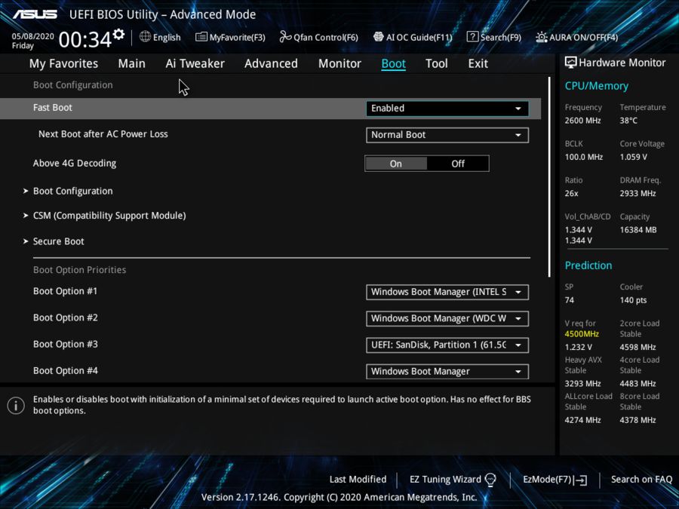Open the Ai Tweaker tab
This screenshot has width=679, height=509.
tap(195, 63)
